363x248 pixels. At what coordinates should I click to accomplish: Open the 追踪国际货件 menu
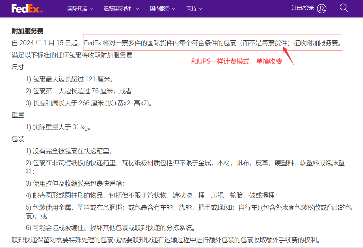[x=118, y=8]
